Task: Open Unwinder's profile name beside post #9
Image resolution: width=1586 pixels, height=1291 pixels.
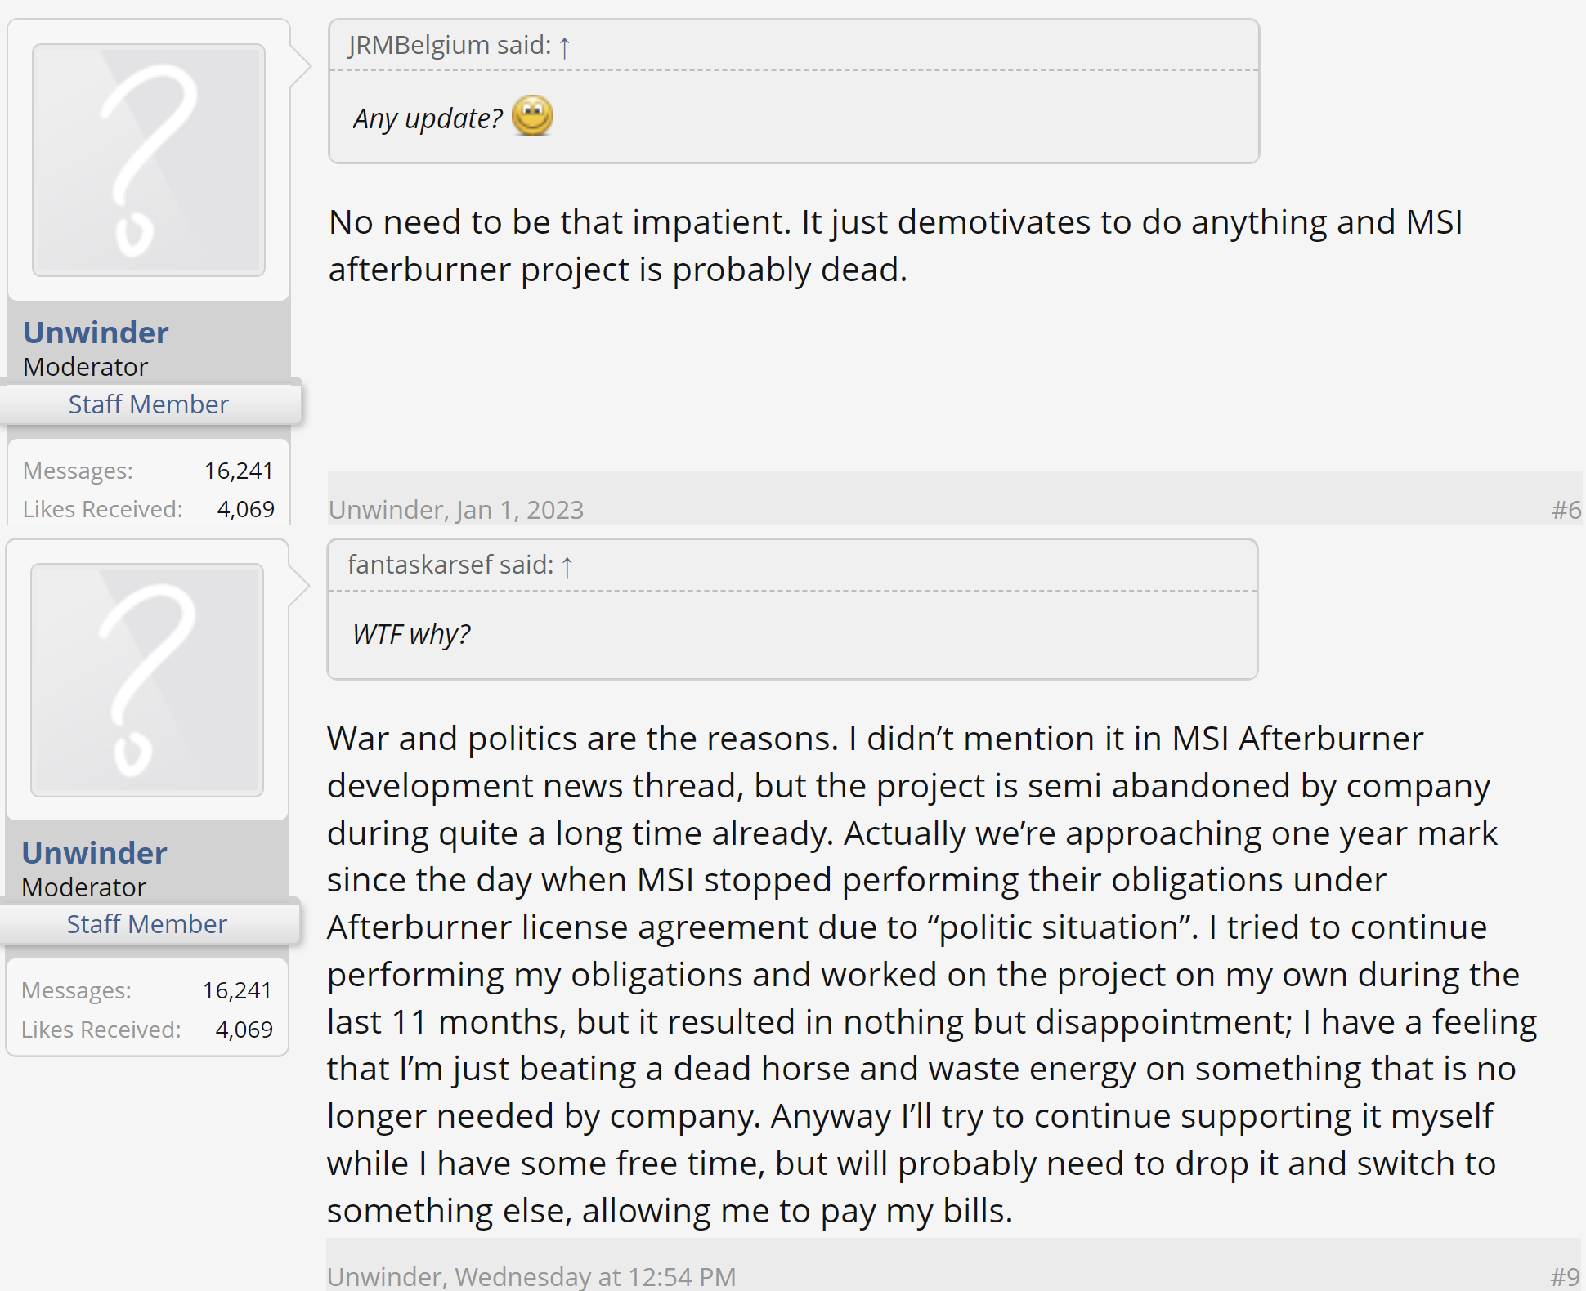Action: [94, 853]
